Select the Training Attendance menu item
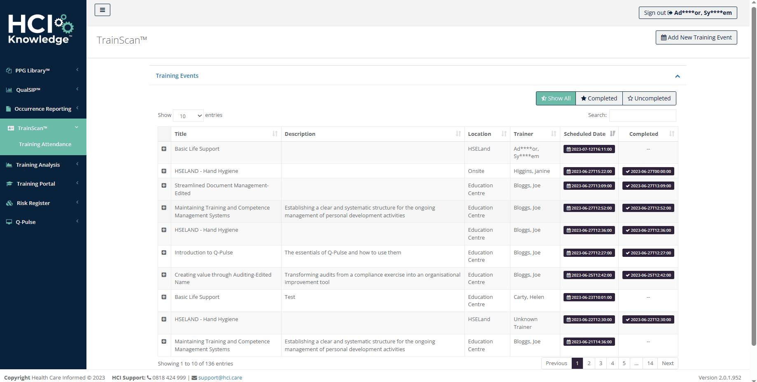Viewport: 757px width, 382px height. [45, 144]
